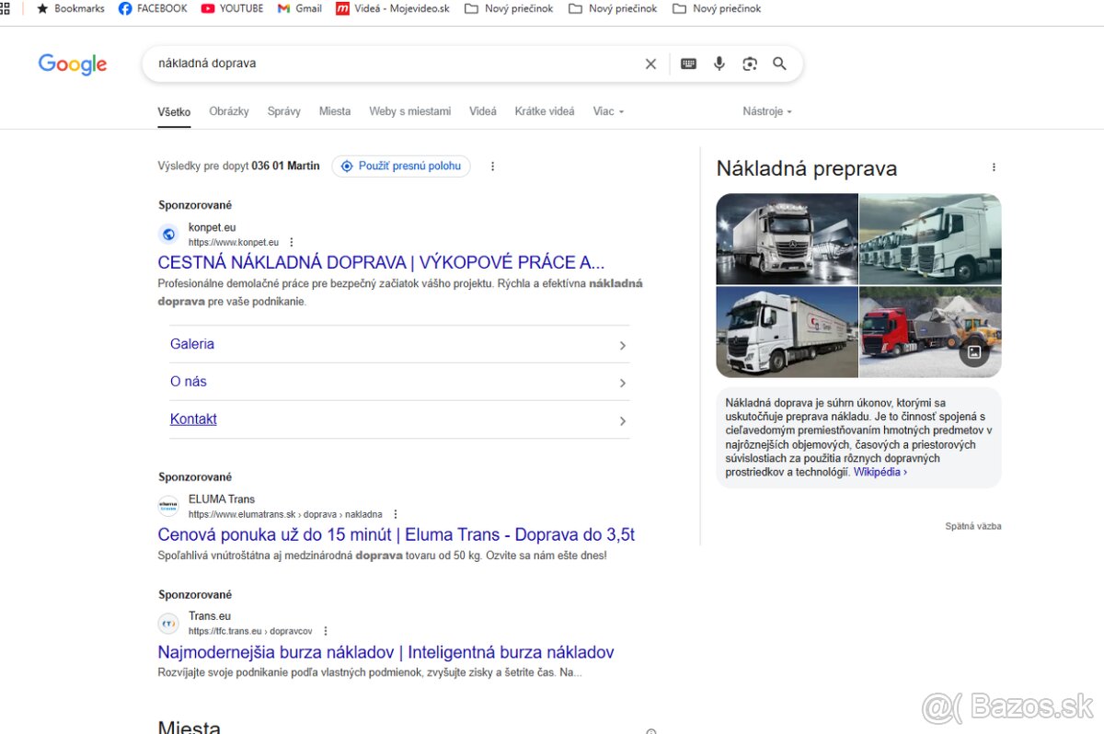1104x734 pixels.
Task: Open the YouTube bookmark
Action: (x=232, y=8)
